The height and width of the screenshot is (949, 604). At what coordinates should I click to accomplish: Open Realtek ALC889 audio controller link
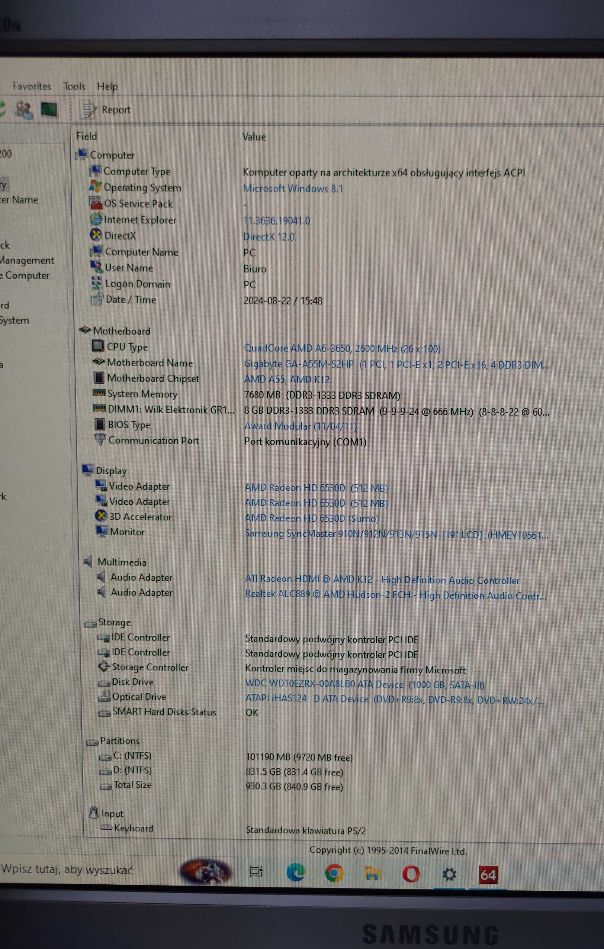(x=396, y=595)
